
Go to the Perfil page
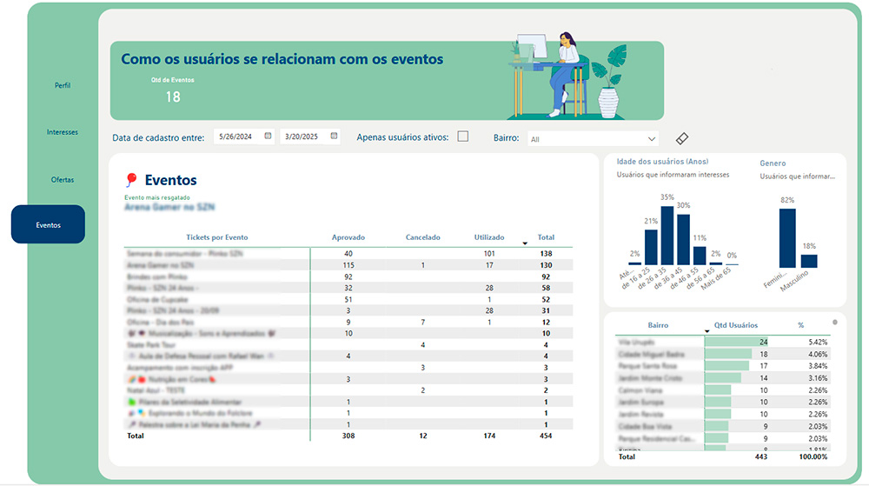[62, 85]
